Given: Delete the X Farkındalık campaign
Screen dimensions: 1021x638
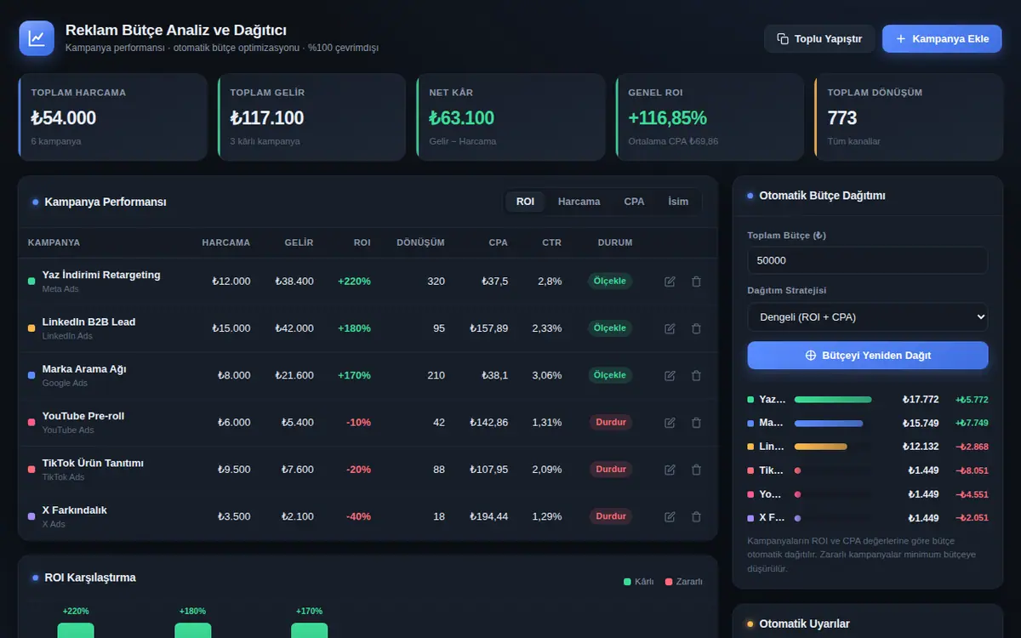Looking at the screenshot, I should 696,516.
